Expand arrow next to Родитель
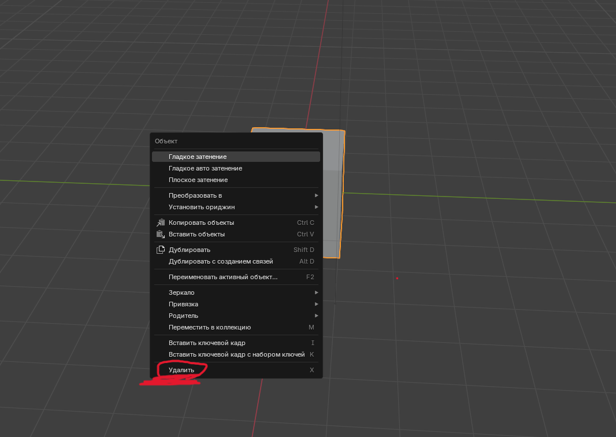 click(x=316, y=316)
